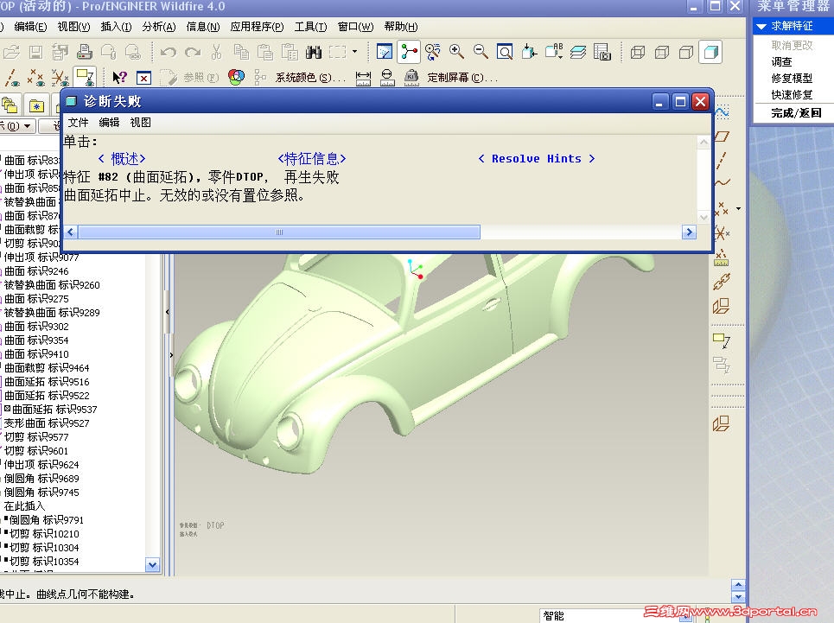Select the Datum Plane tool

coord(722,137)
